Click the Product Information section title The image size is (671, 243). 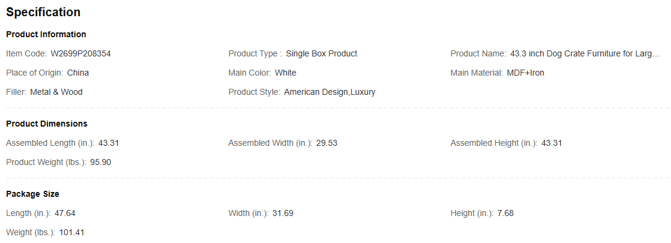(x=46, y=34)
